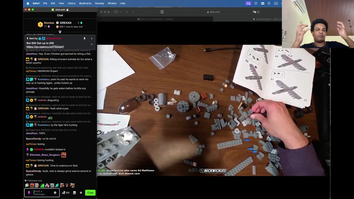The image size is (354, 199).
Task: Click Stonkzz first-place leaderboard name
Action: pos(49,23)
